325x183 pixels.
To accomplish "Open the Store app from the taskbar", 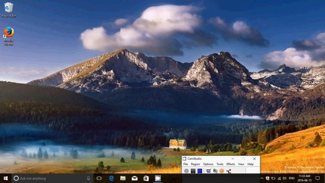I will pyautogui.click(x=146, y=178).
